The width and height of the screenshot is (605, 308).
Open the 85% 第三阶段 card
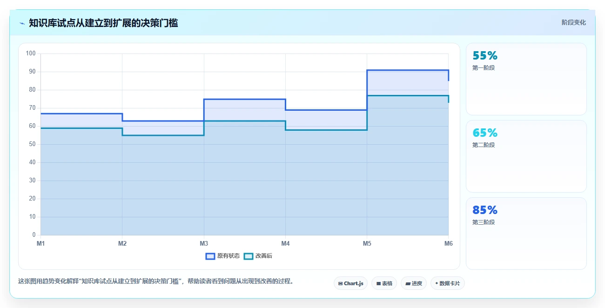point(526,234)
